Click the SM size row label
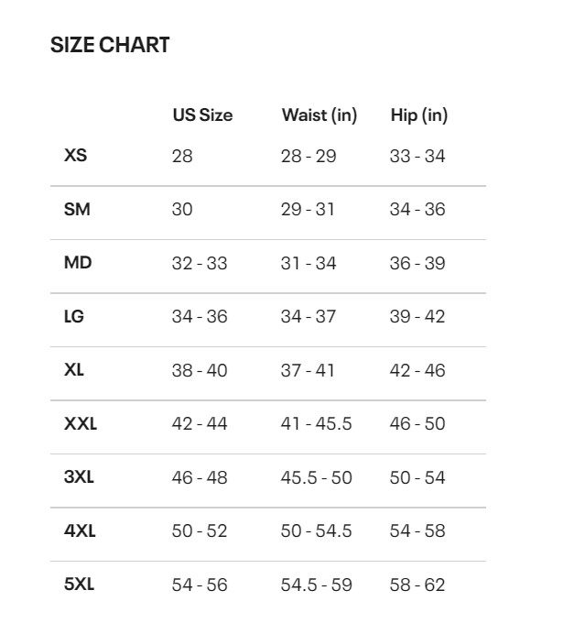 (77, 209)
